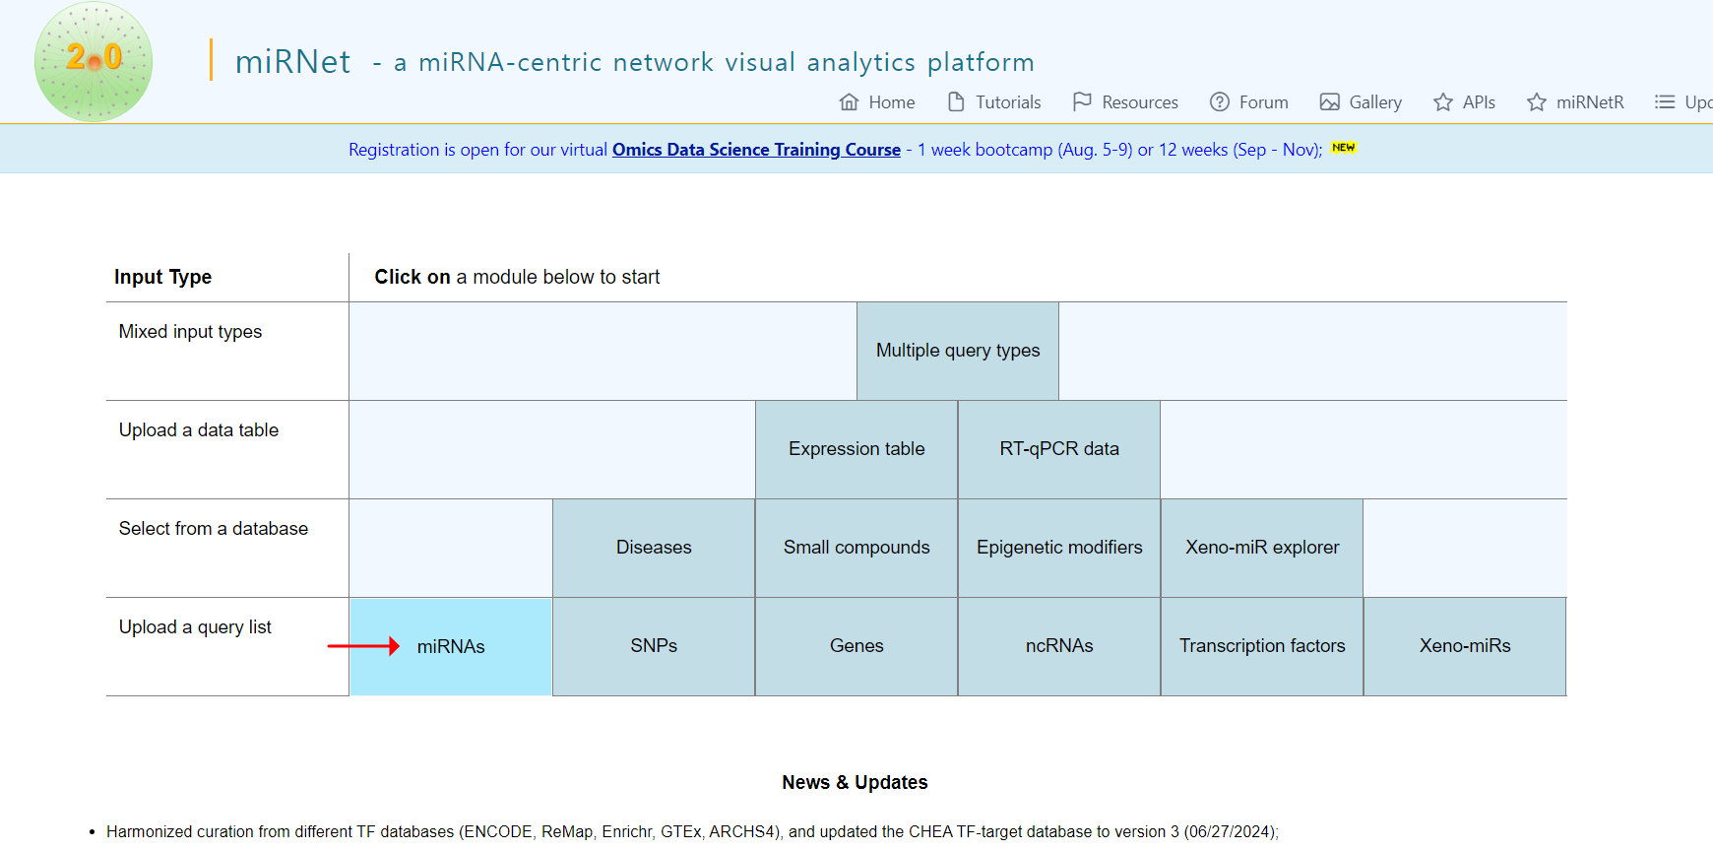This screenshot has width=1713, height=851.
Task: Click the Forum question mark icon
Action: (x=1220, y=101)
